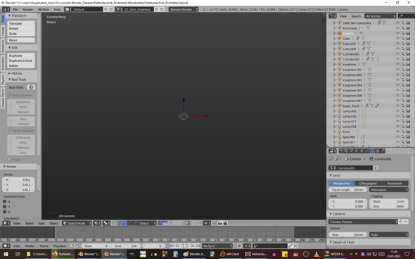Click the Mirror button
The height and width of the screenshot is (259, 415).
click(x=21, y=40)
